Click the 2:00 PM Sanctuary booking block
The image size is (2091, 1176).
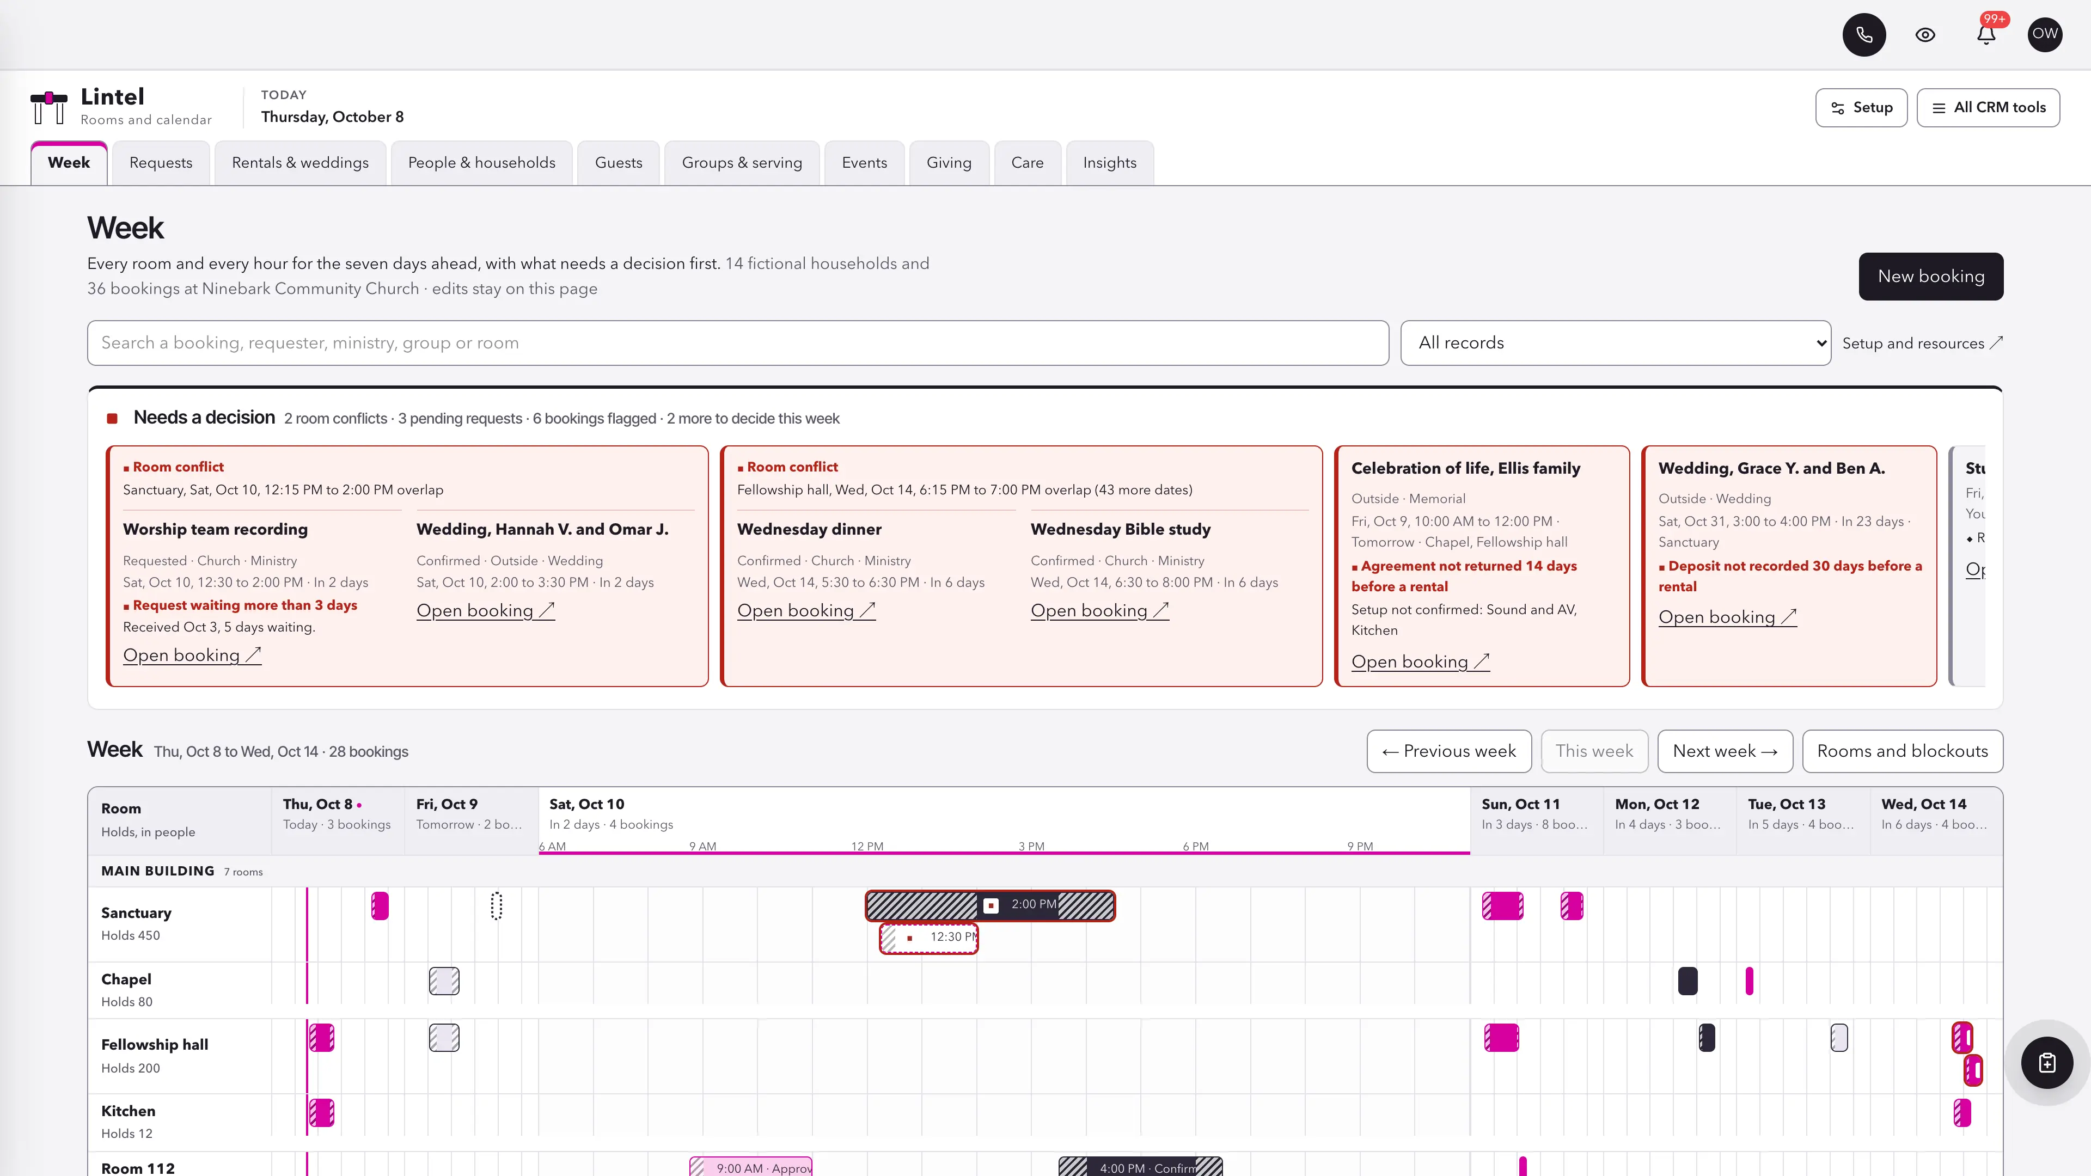[x=991, y=905]
